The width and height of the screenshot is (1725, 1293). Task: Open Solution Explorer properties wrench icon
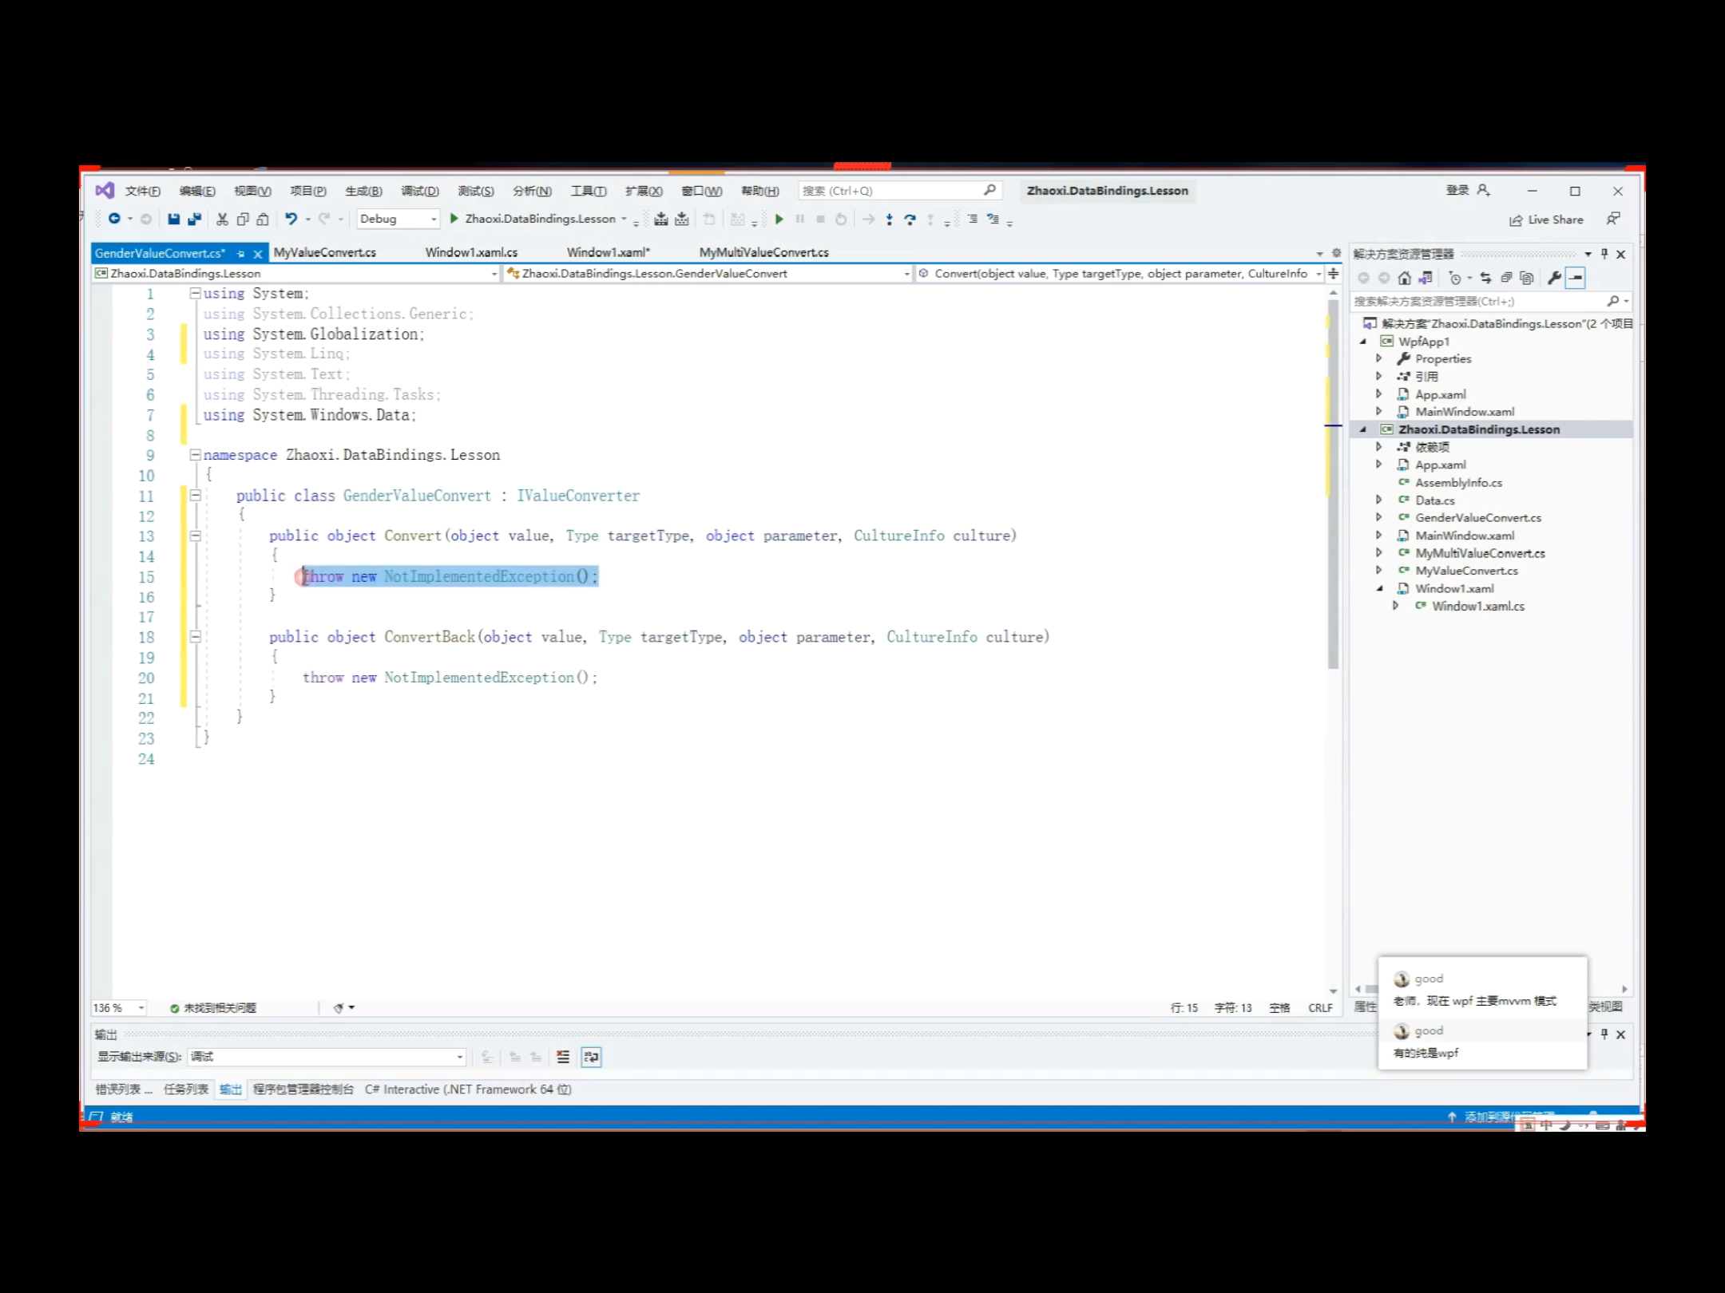(1554, 278)
